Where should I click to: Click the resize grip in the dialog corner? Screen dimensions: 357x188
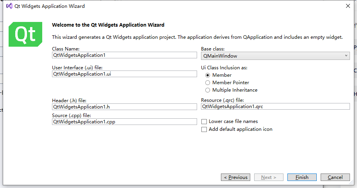coord(352,183)
